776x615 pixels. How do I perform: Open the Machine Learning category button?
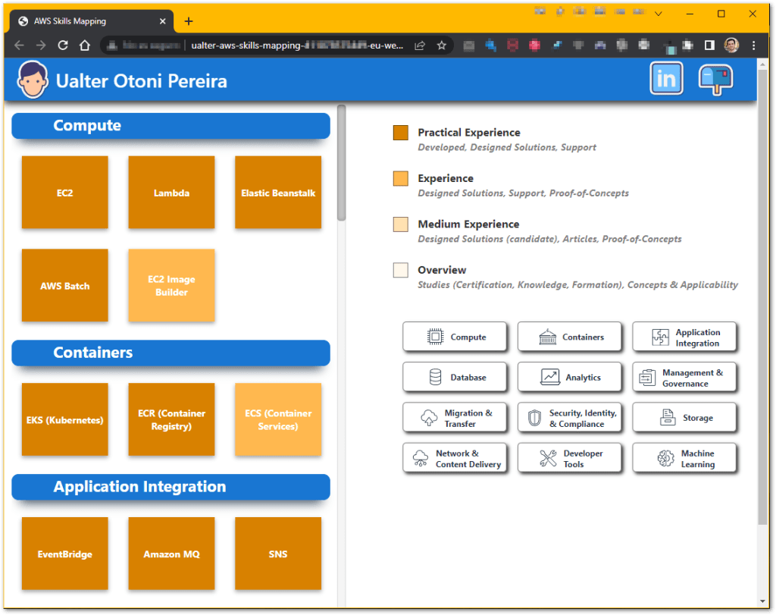pos(684,458)
